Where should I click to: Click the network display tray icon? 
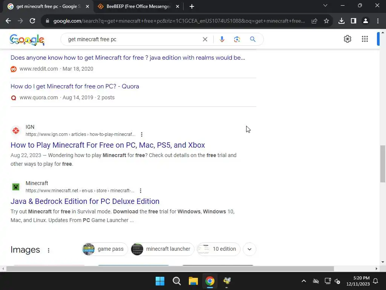[328, 281]
